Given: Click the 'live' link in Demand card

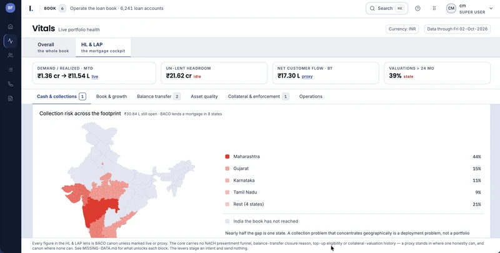Looking at the screenshot, I should click(95, 77).
